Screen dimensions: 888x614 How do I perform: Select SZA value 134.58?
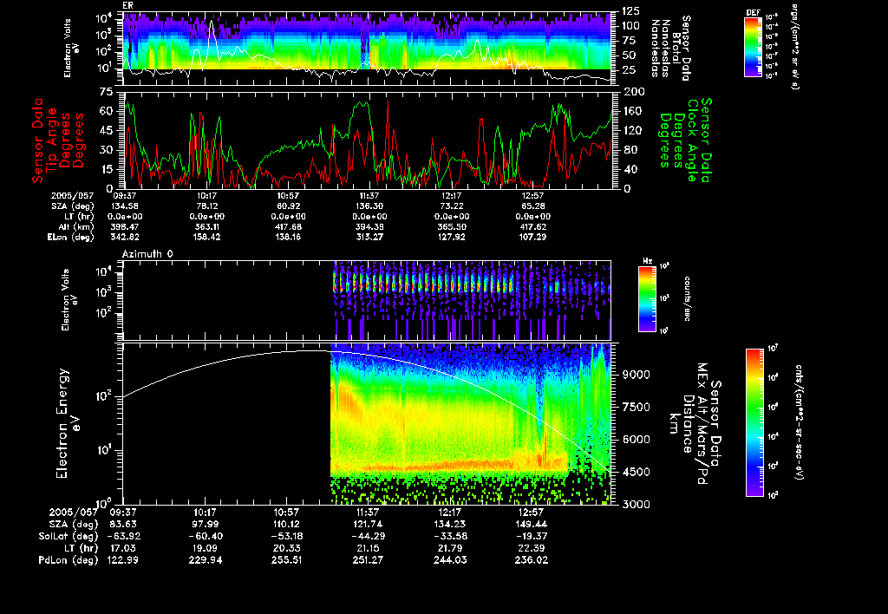point(126,206)
